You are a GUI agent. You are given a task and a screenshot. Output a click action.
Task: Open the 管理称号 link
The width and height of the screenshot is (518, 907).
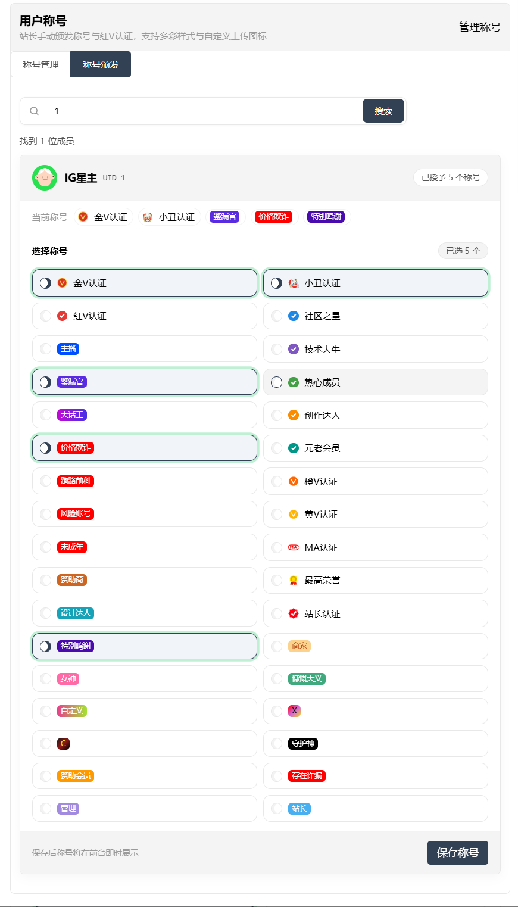(480, 27)
